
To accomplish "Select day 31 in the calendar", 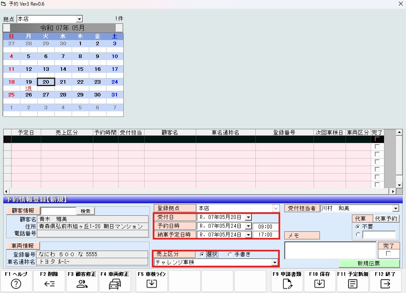I will tap(115, 95).
